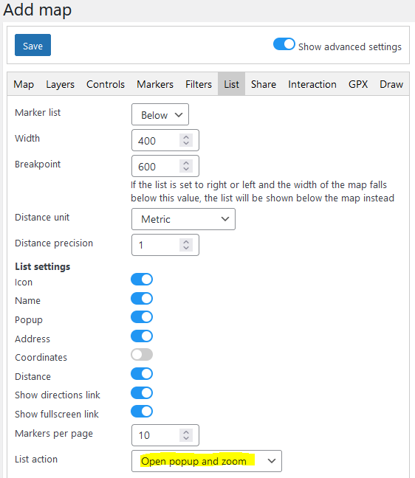Viewport: 415px width, 478px height.
Task: Click the Width input field
Action: pyautogui.click(x=165, y=140)
